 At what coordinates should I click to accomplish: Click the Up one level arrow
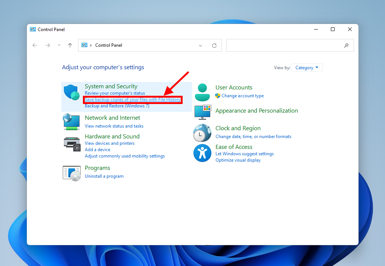[70, 45]
